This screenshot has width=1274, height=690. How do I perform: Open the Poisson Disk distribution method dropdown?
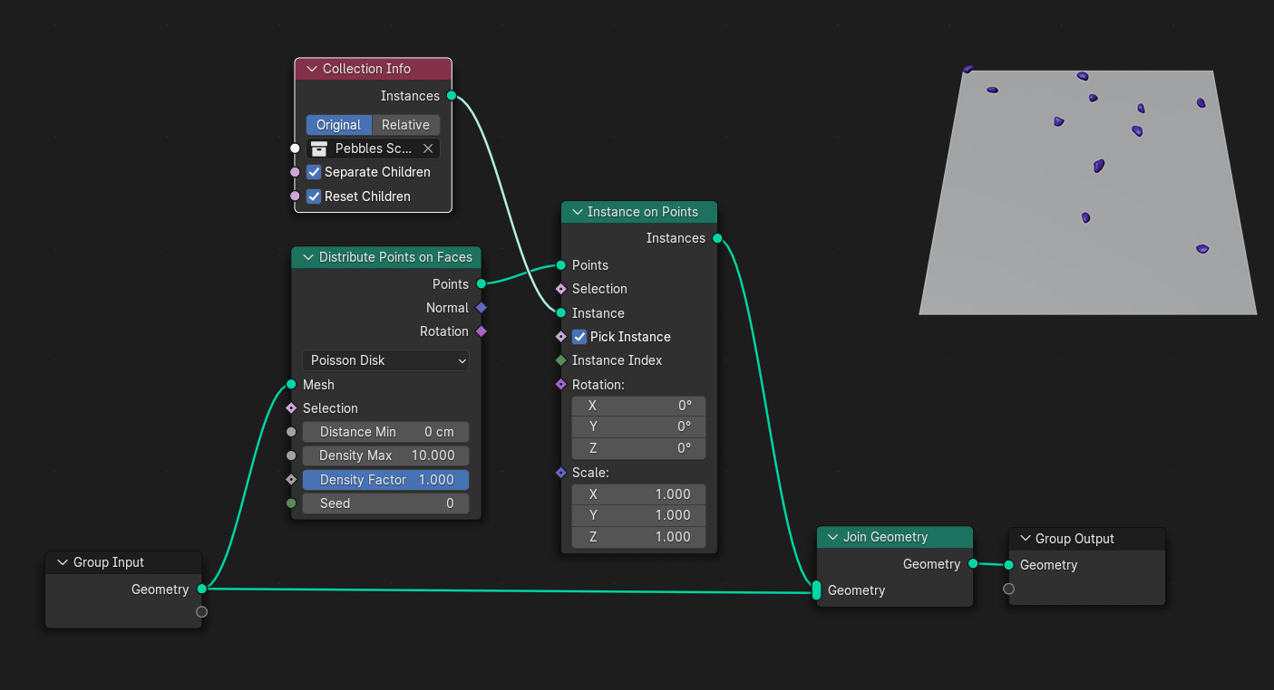click(385, 360)
